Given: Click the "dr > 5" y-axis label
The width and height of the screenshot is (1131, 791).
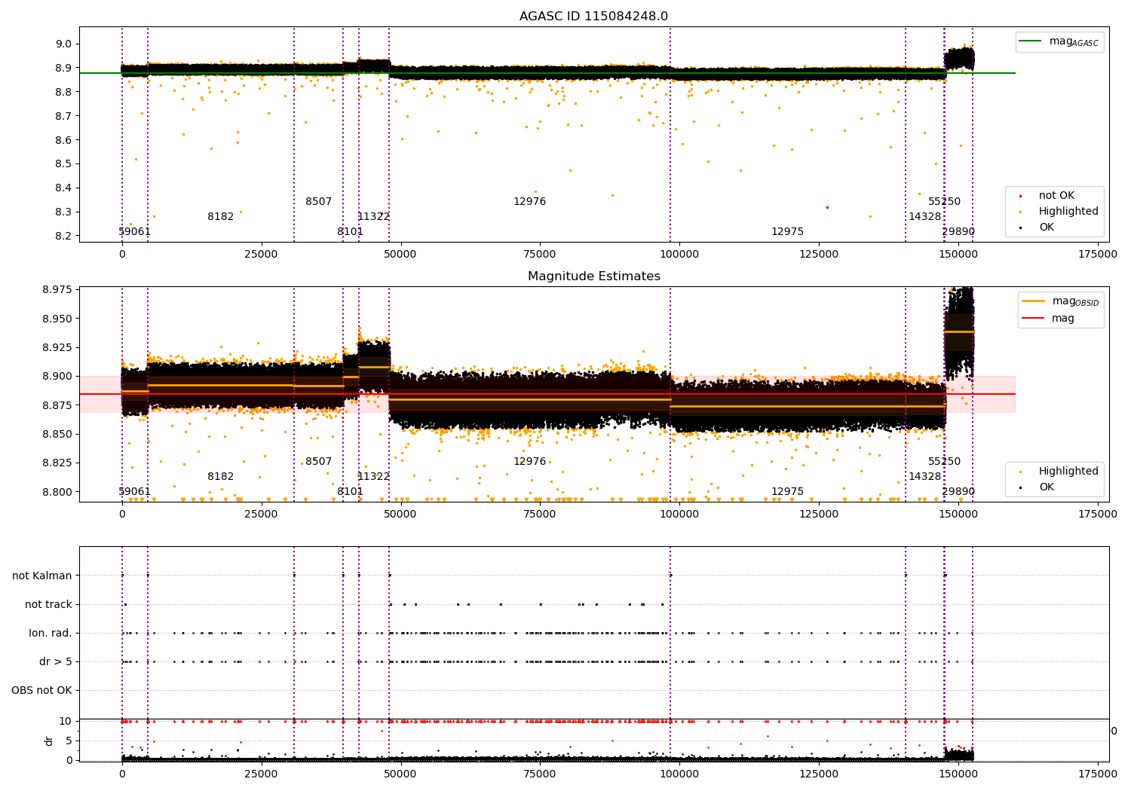Looking at the screenshot, I should coord(56,661).
